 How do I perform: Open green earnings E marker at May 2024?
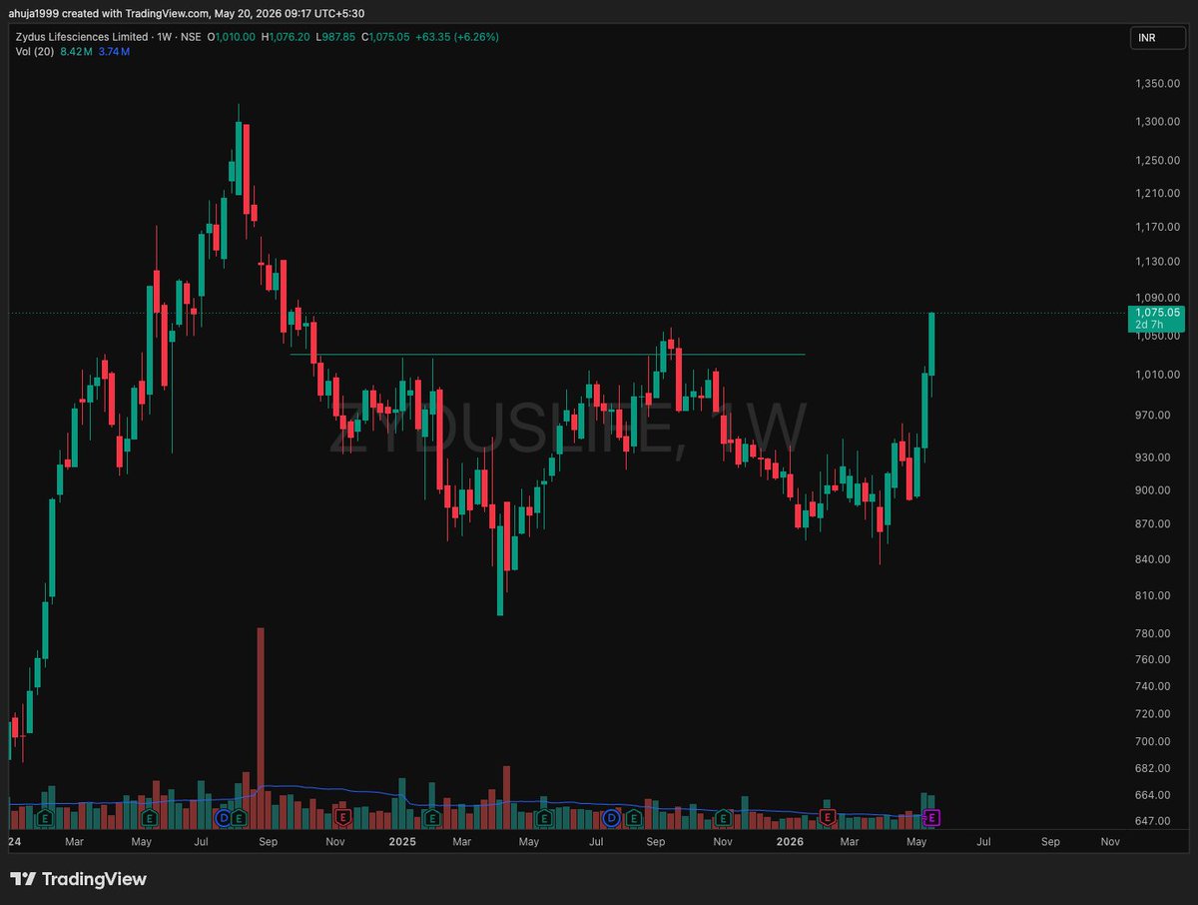pyautogui.click(x=149, y=818)
